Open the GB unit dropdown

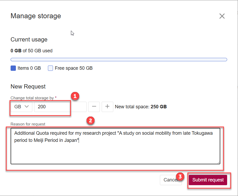(x=21, y=107)
